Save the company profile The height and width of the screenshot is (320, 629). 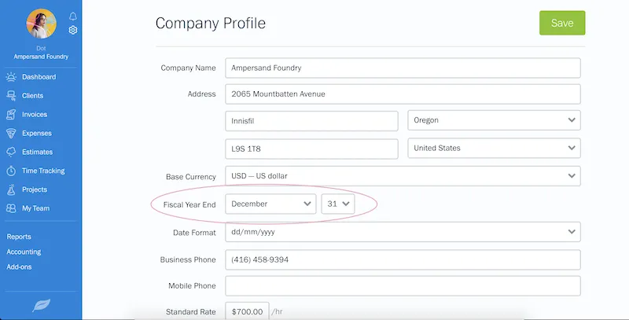(x=561, y=24)
